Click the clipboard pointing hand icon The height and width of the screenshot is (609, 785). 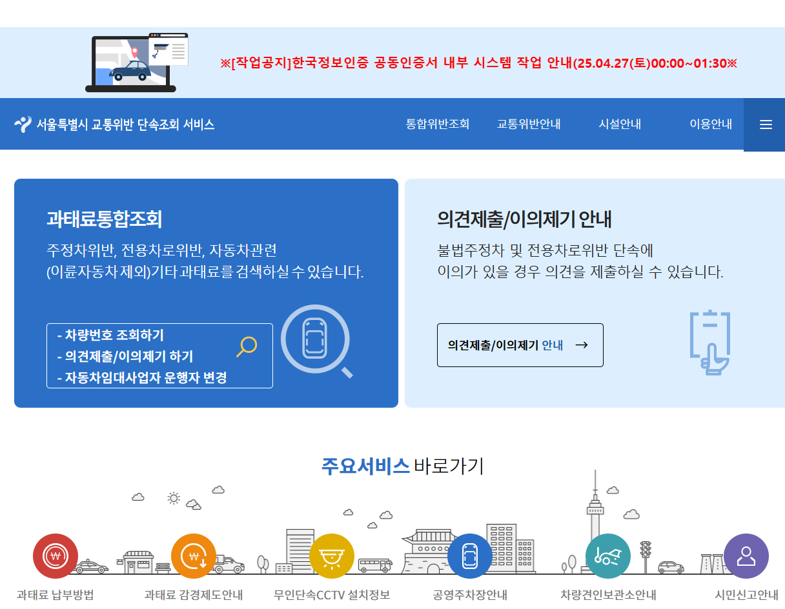click(x=710, y=343)
